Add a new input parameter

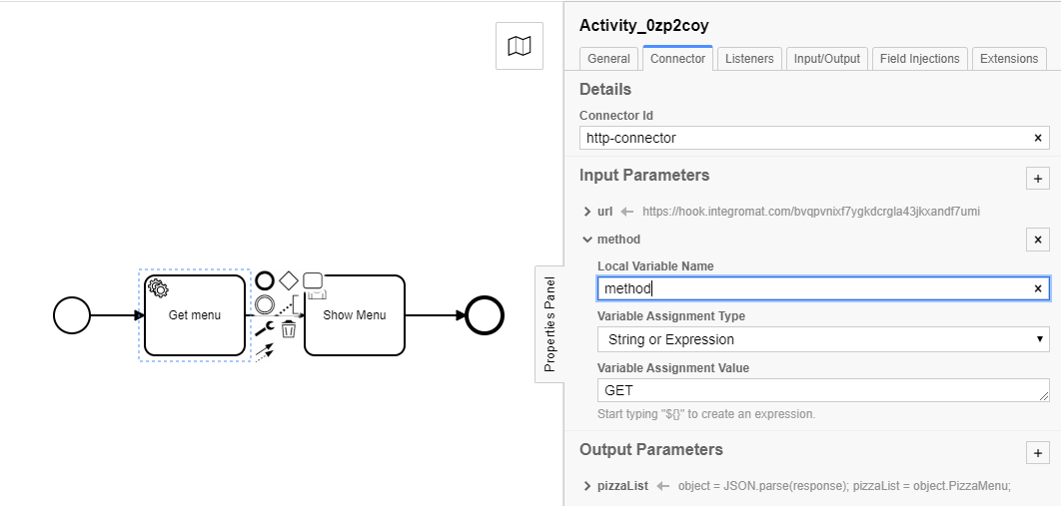pyautogui.click(x=1038, y=179)
